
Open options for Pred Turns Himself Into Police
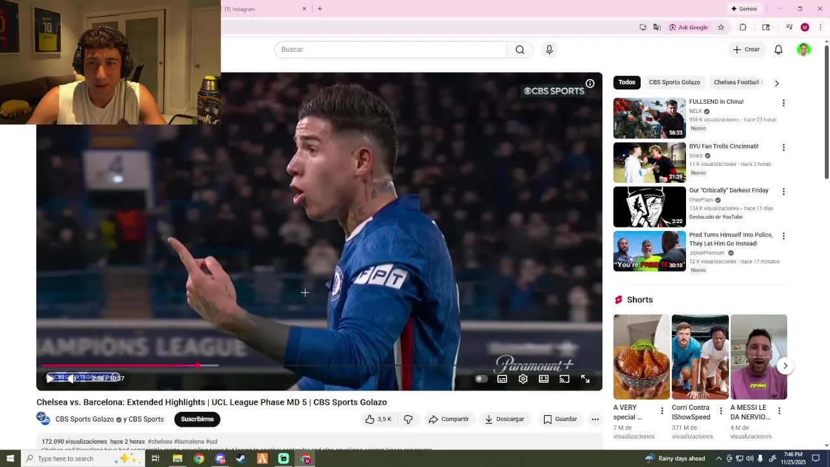coord(783,236)
